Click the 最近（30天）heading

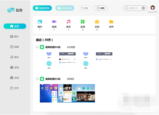coord(44,40)
